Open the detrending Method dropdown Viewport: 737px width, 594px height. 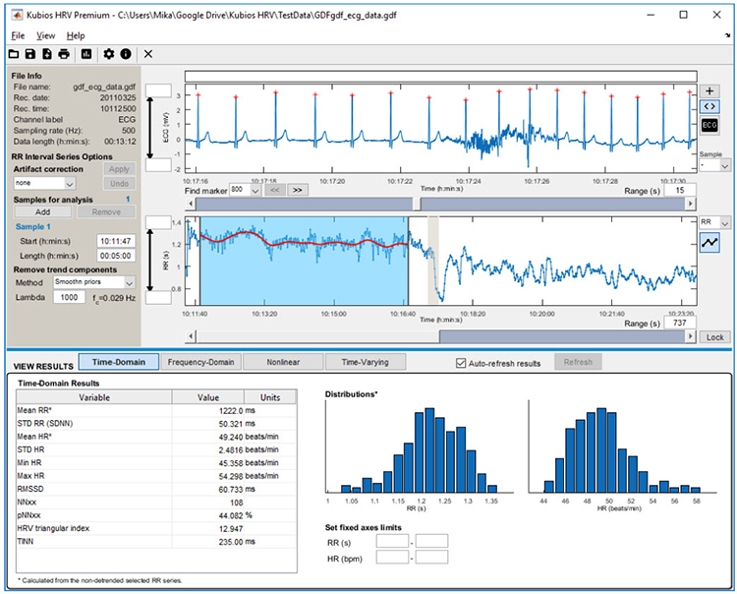click(x=93, y=281)
